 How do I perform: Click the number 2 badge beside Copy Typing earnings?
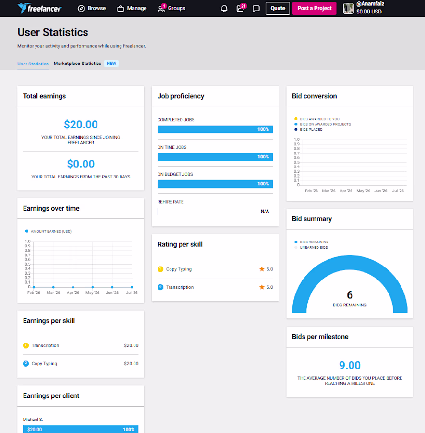point(26,364)
